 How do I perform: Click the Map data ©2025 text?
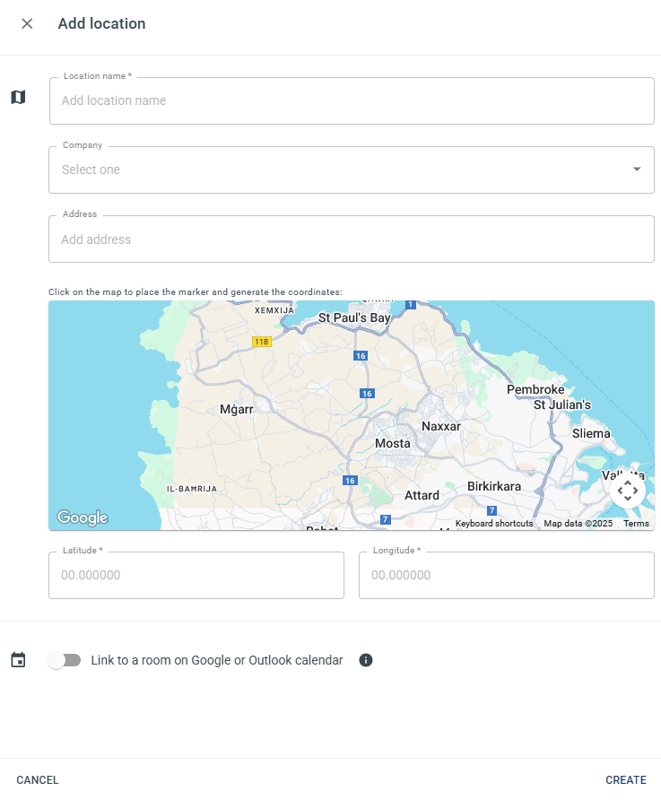pos(578,524)
